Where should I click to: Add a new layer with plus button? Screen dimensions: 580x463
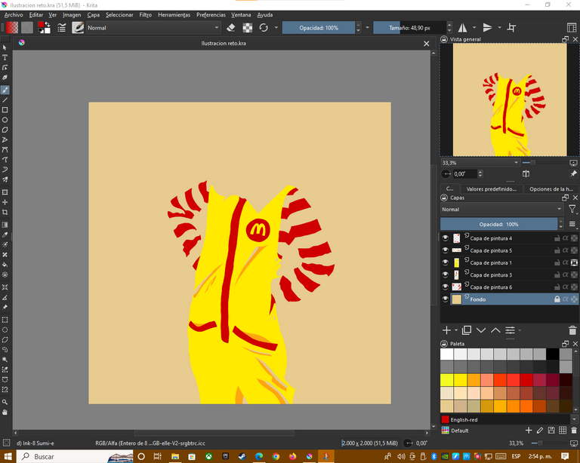tap(446, 330)
